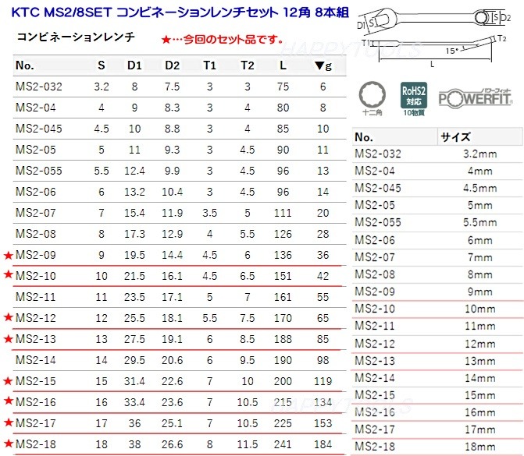Click MS2-09 in the size table

click(x=375, y=292)
